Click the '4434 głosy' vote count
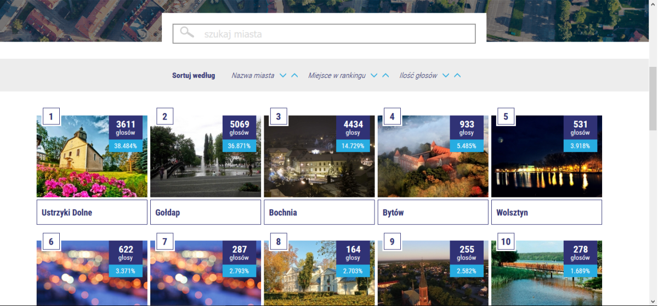The image size is (658, 306). tap(353, 128)
